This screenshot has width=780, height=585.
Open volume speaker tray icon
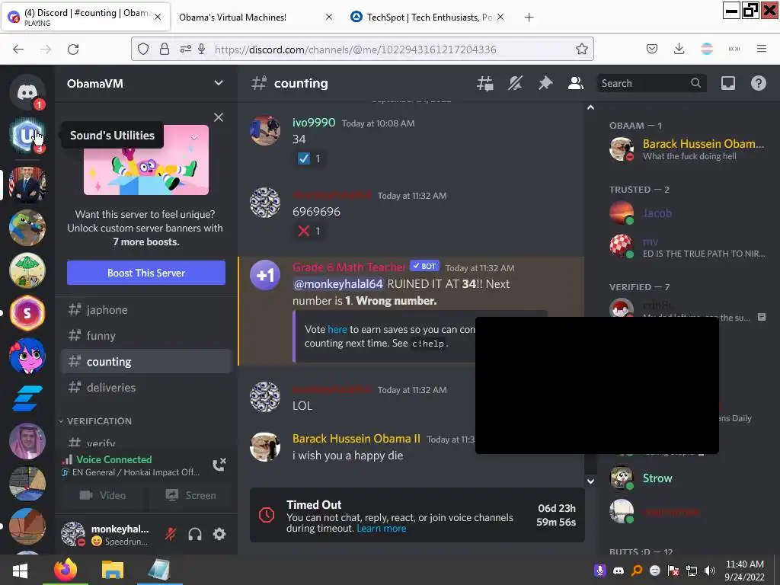[710, 571]
